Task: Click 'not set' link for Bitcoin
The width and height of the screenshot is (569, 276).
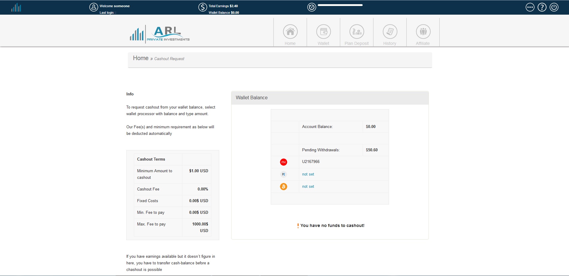Action: pyautogui.click(x=308, y=187)
